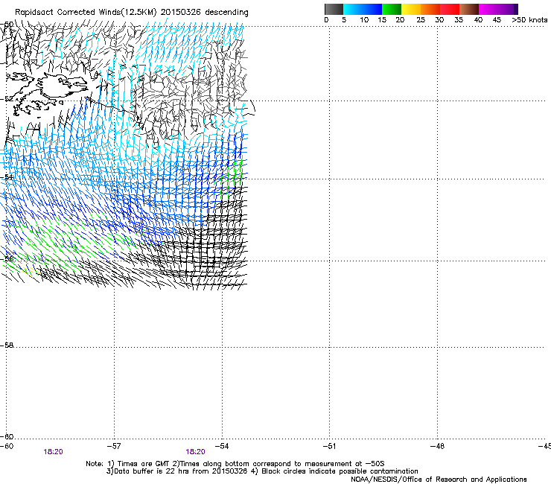Click the dark purple 45-50 knots legend color
Image resolution: width=551 pixels, height=484 pixels.
coord(508,9)
